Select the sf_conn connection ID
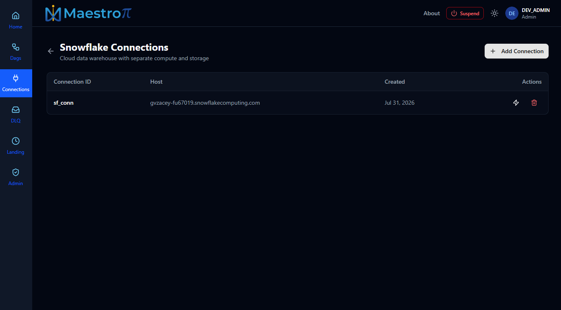Viewport: 561px width, 310px height. coord(64,103)
